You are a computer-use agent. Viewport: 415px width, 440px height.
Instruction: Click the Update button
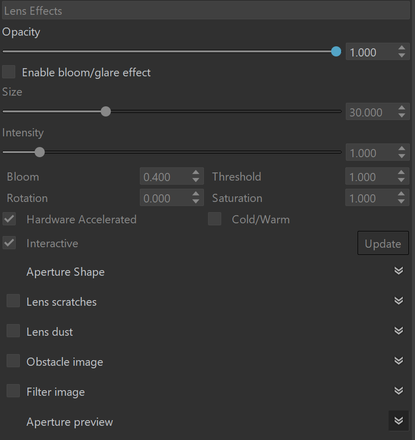tap(383, 243)
